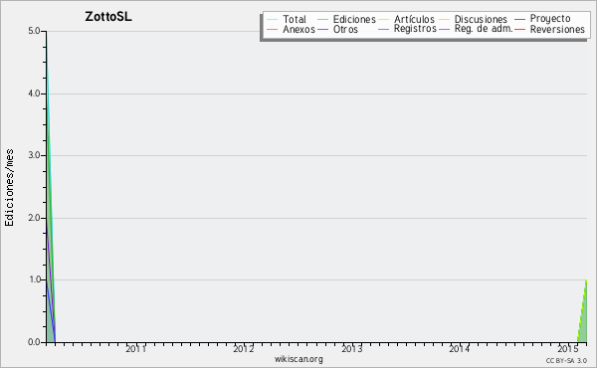Click the 0.0 y-axis label

(x=34, y=342)
